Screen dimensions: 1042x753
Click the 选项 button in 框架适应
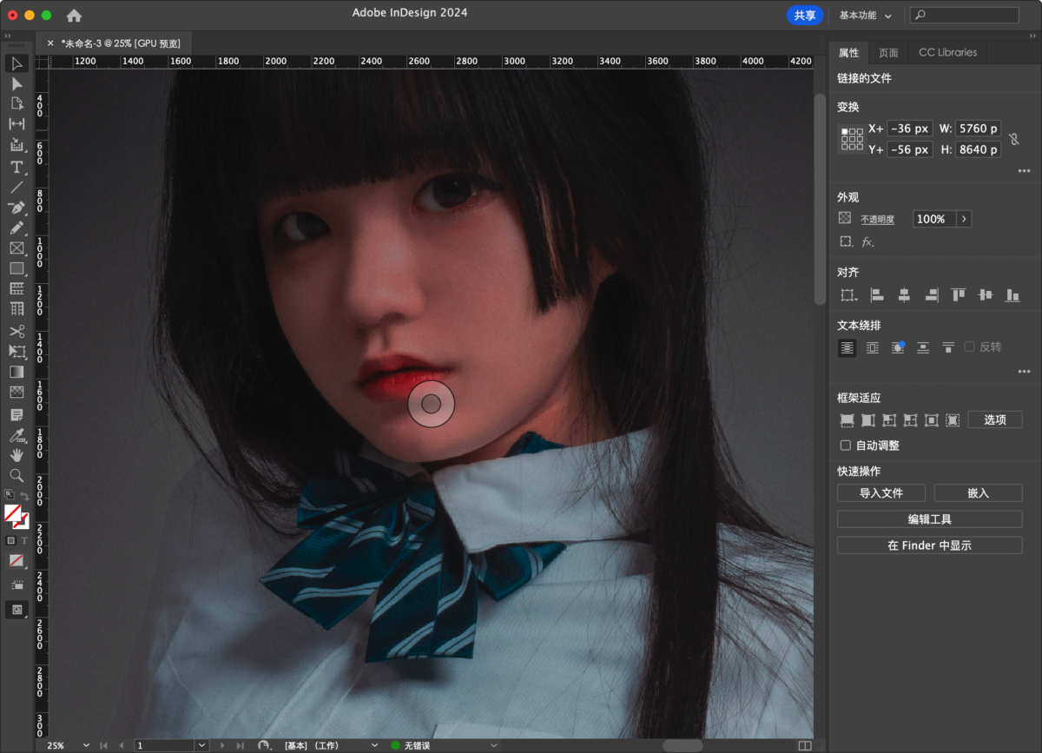pos(995,420)
